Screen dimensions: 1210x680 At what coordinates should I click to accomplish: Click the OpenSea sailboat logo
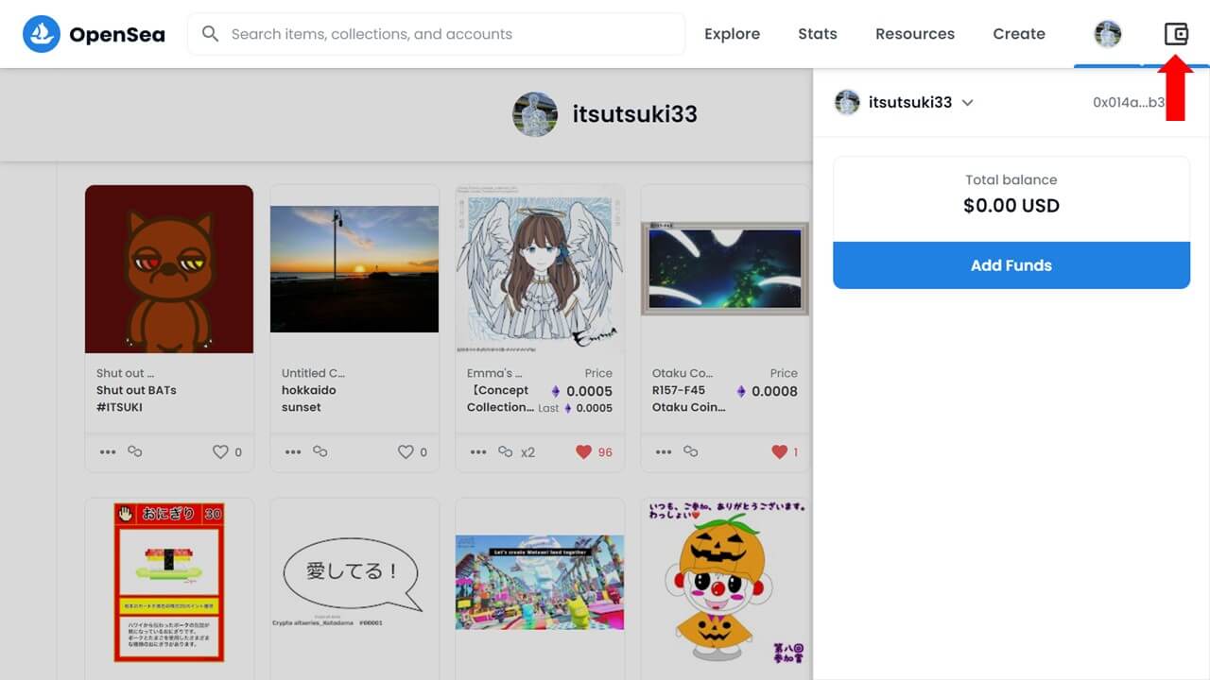(42, 34)
